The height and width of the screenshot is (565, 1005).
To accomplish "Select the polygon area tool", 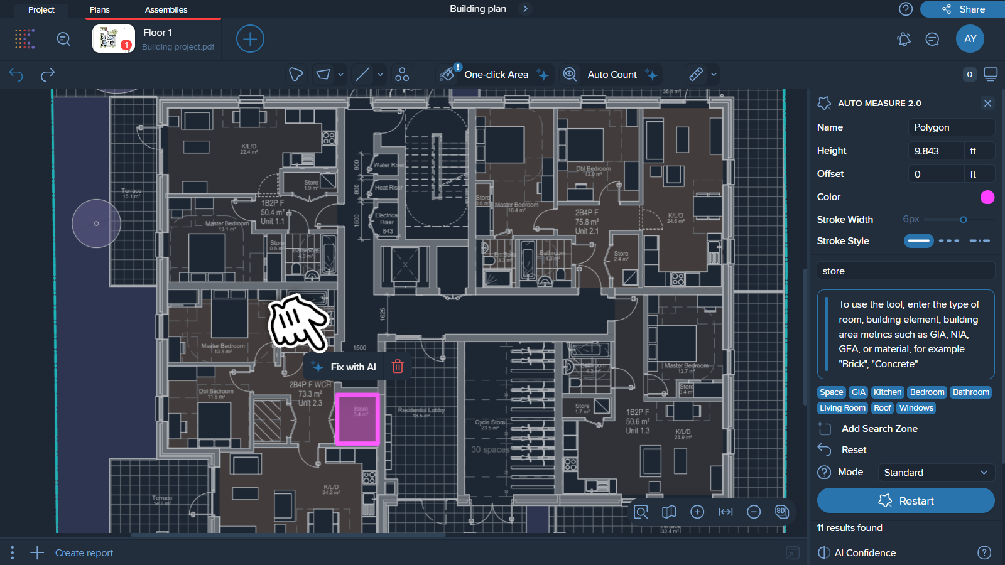I will 296,75.
